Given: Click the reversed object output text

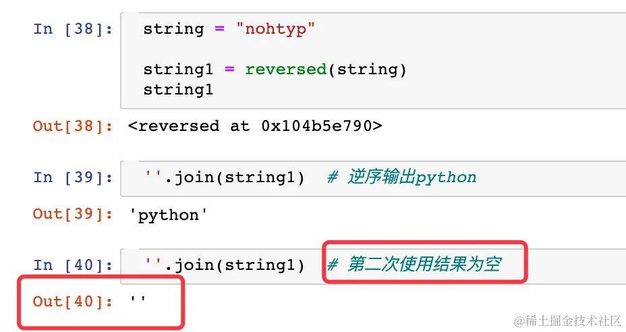Looking at the screenshot, I should click(x=255, y=126).
